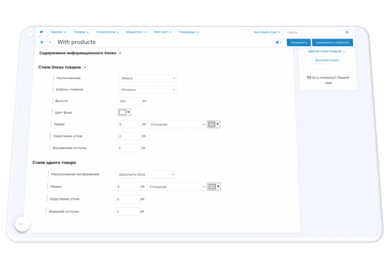Viewport: 390px width, 260px height.
Task: Open the Цвет фона color picker
Action: 124,112
